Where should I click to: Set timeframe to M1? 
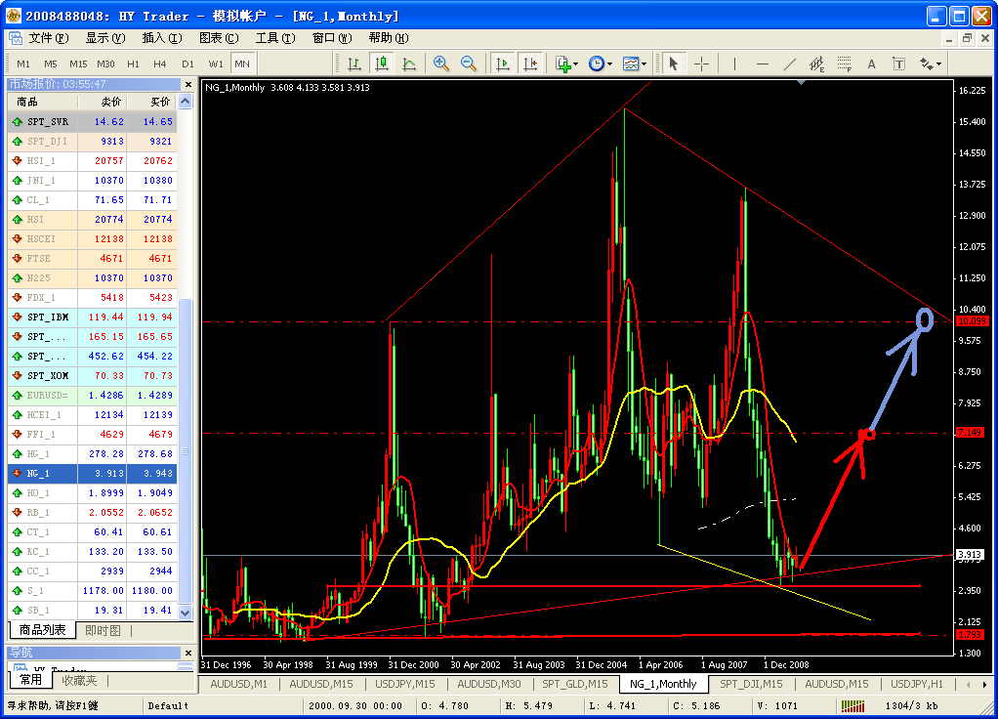23,63
